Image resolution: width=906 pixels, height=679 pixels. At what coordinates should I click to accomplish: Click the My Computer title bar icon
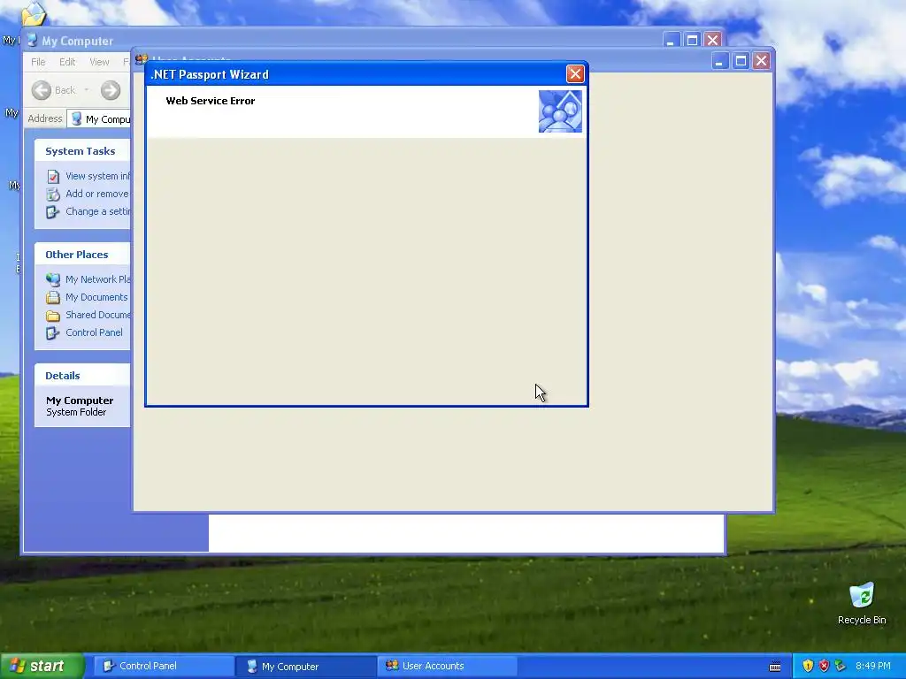(x=33, y=41)
